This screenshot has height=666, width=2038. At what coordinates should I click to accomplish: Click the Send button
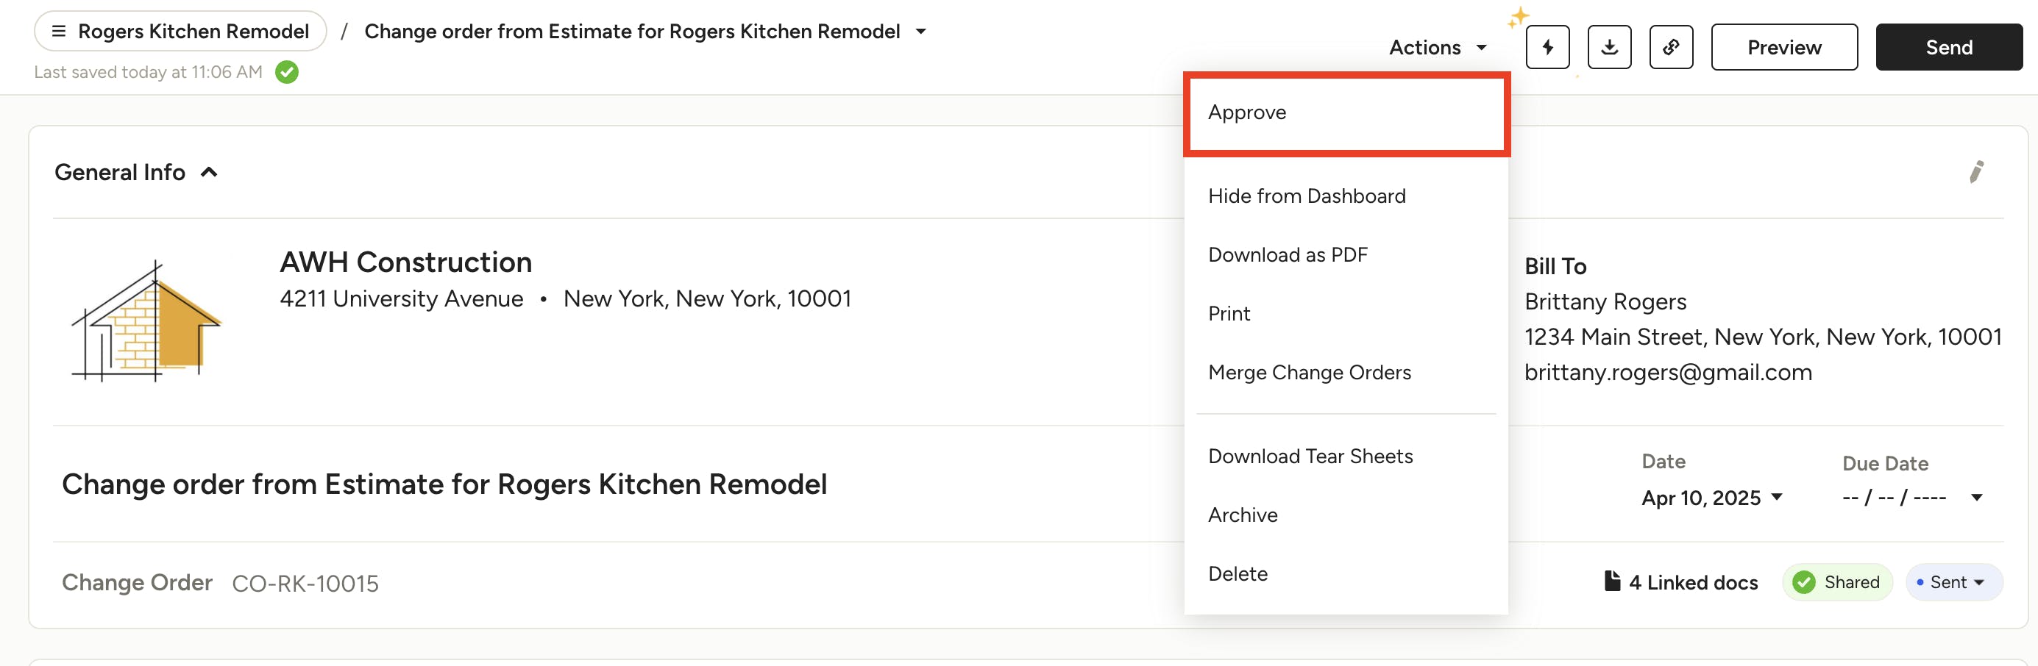(1948, 47)
